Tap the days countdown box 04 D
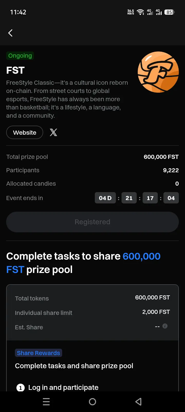 [105, 198]
